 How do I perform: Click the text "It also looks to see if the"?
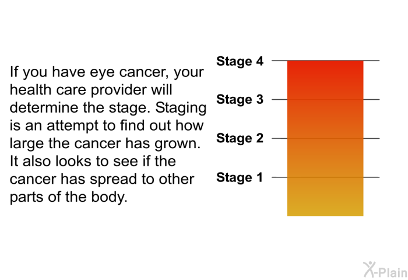(x=93, y=161)
